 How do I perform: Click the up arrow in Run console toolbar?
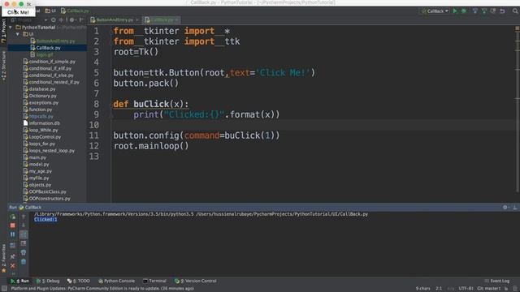pyautogui.click(x=24, y=217)
